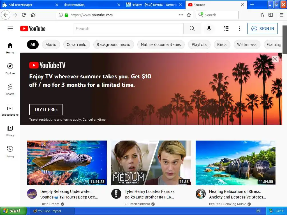
Task: Open page actions three-dot menu in address bar
Action: (x=181, y=15)
